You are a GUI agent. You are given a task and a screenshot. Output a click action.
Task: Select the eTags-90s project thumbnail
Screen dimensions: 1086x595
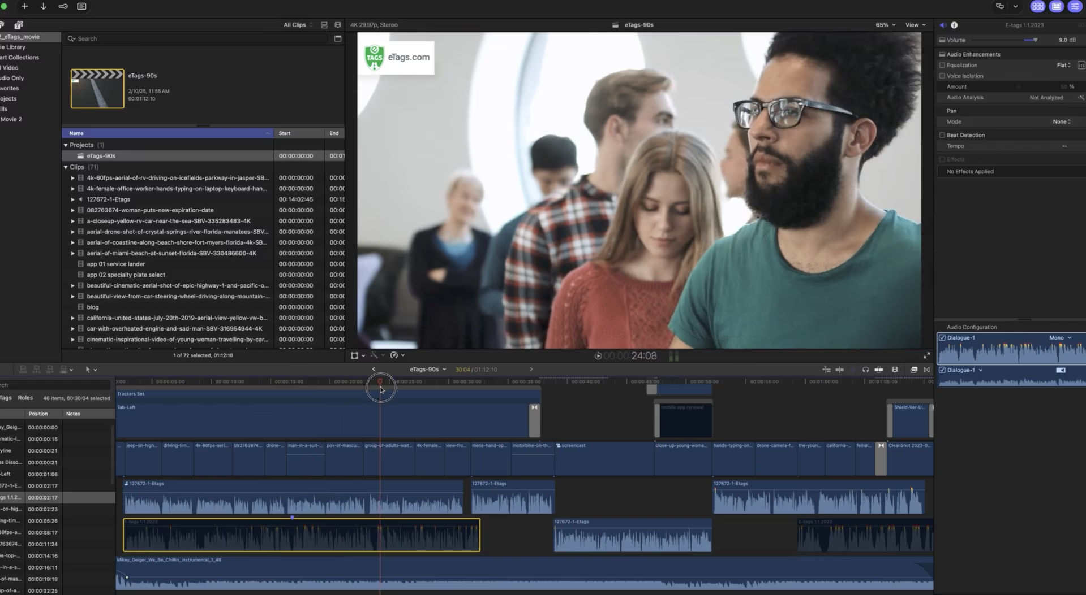click(x=97, y=89)
